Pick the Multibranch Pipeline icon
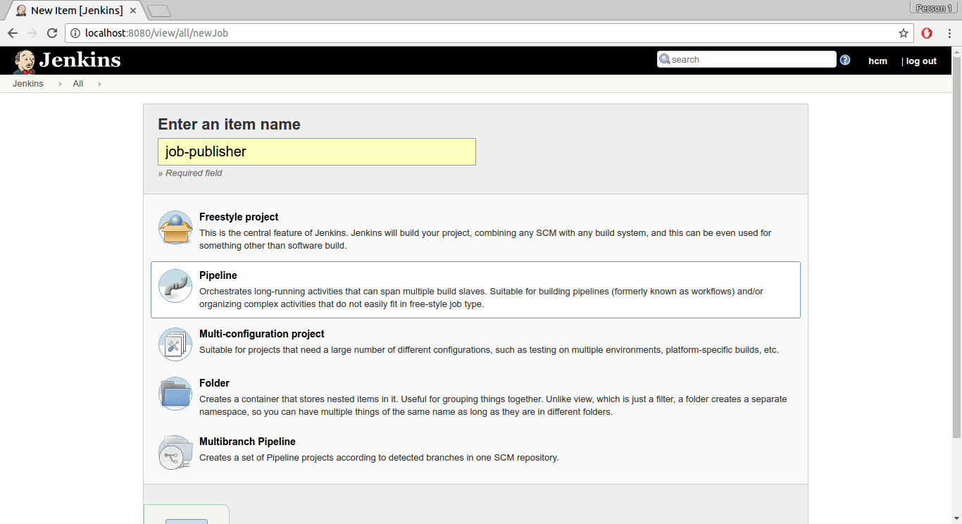The width and height of the screenshot is (962, 524). (x=175, y=452)
